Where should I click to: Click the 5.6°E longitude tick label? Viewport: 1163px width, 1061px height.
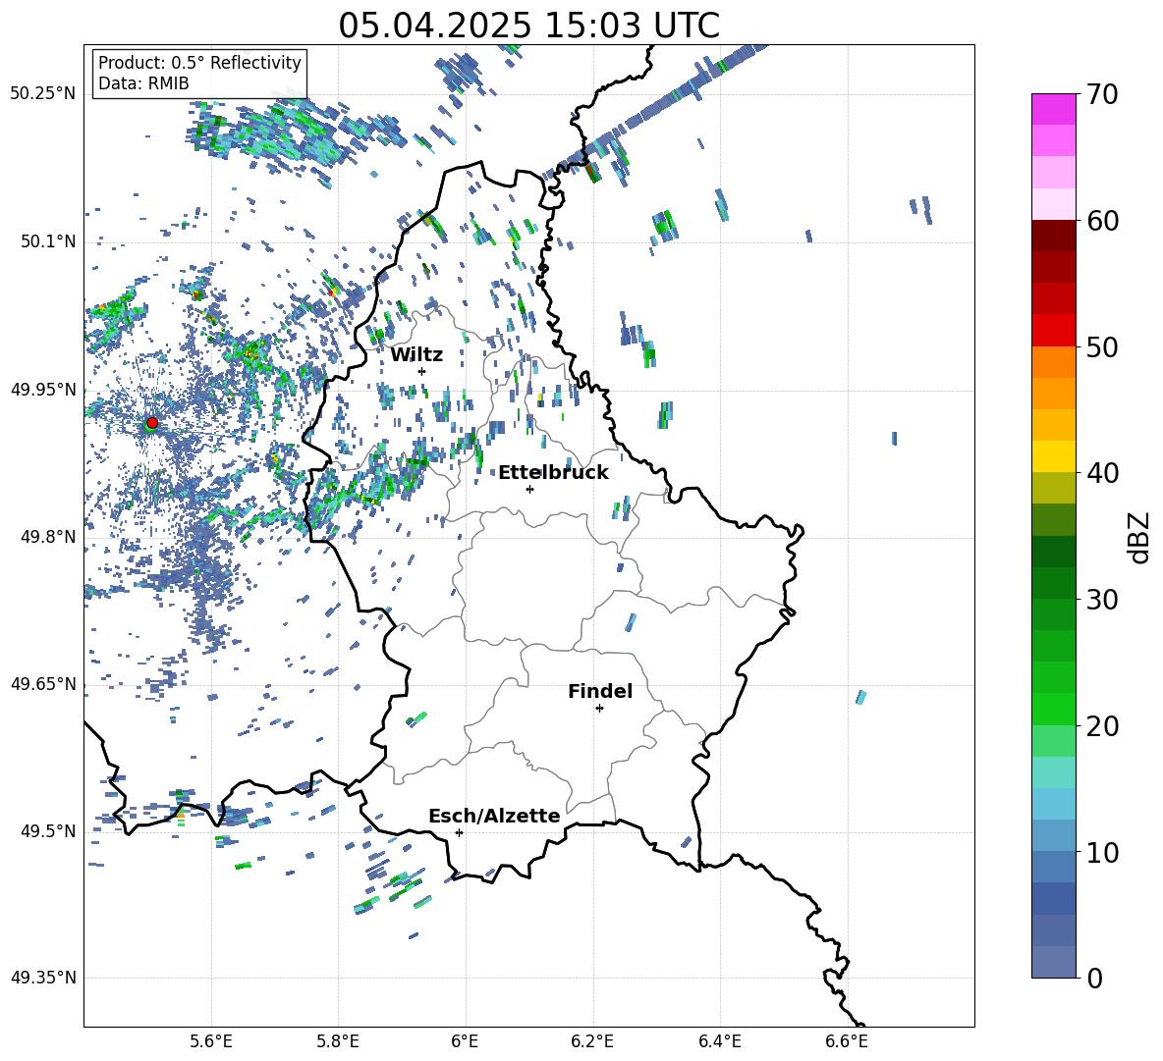[210, 1041]
